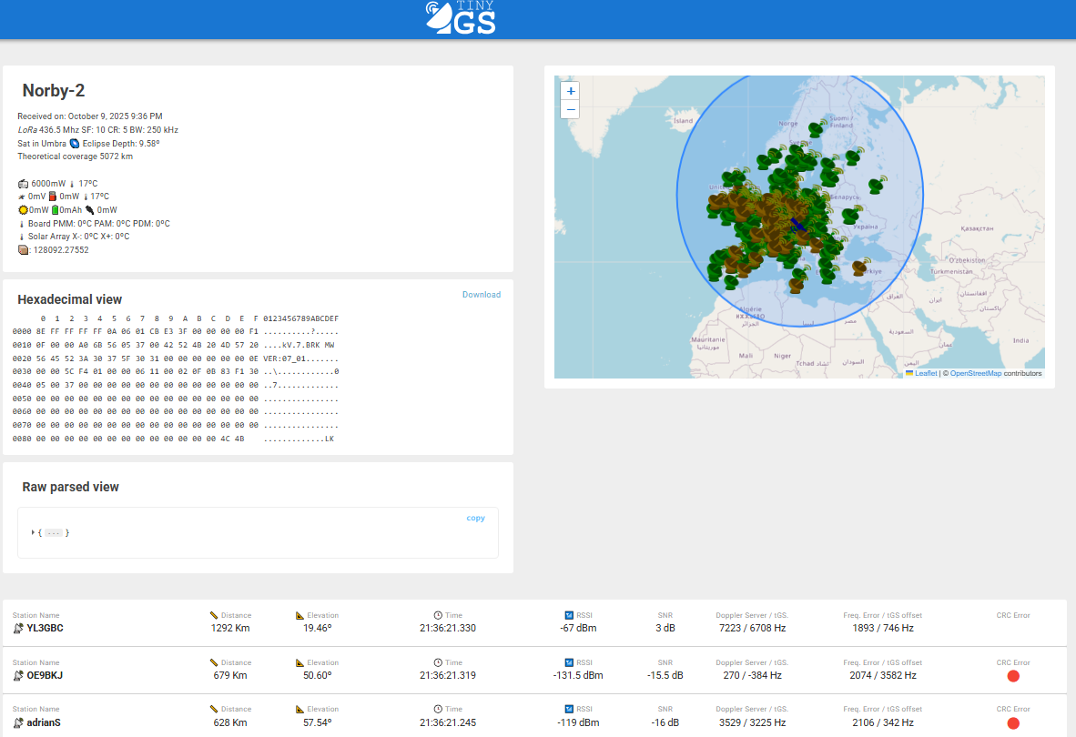Click the brown station dish near Türkiye

(859, 268)
